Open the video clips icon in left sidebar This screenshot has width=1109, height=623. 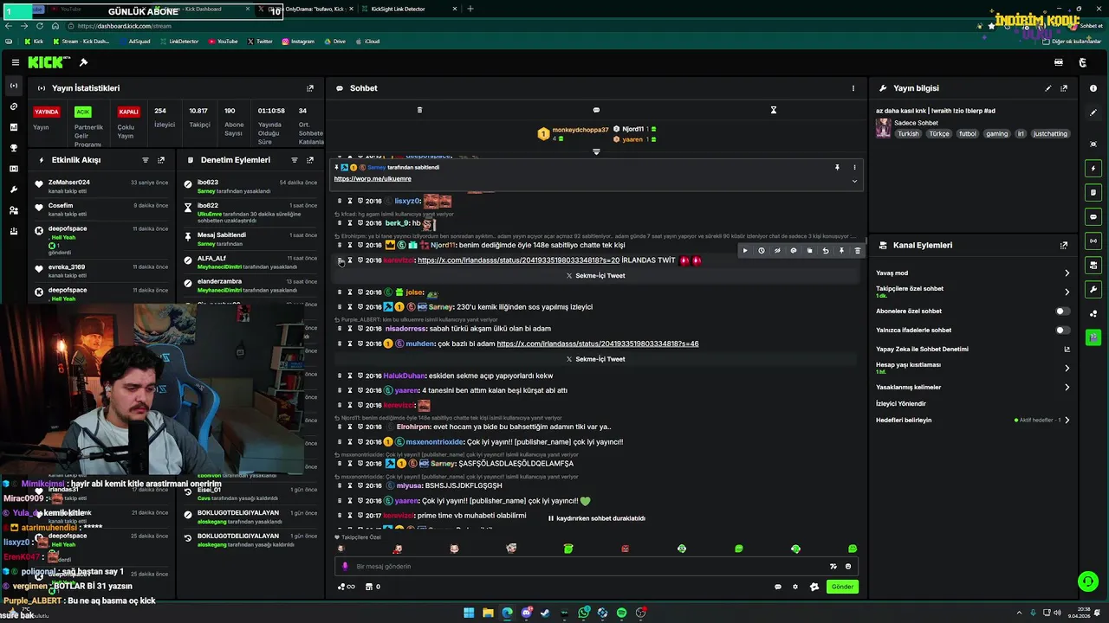(x=13, y=169)
